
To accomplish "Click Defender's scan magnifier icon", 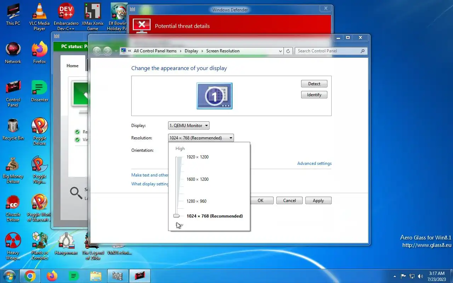I will 76,193.
